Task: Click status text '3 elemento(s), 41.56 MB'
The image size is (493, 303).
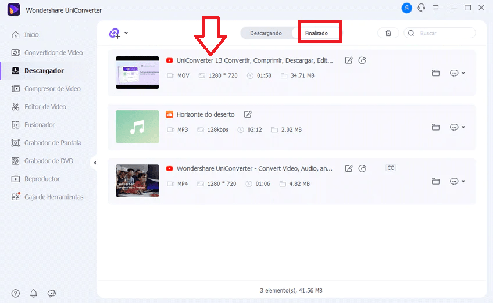Action: click(291, 290)
